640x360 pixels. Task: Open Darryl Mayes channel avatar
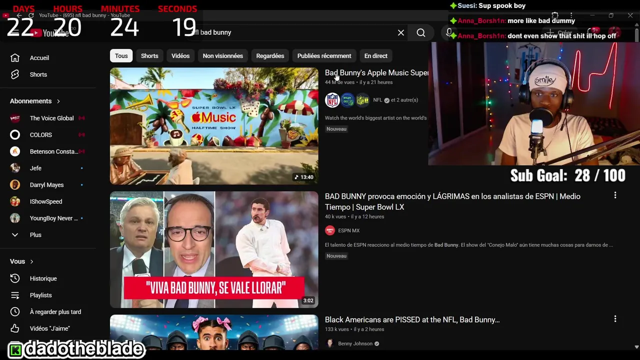click(15, 185)
